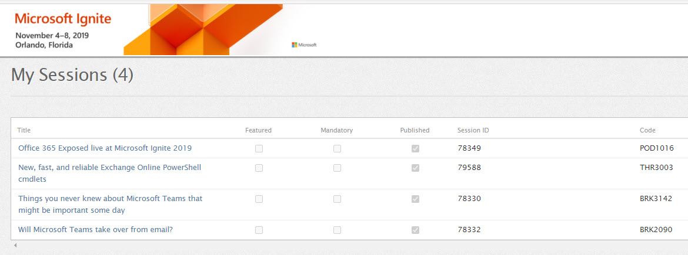
Task: Click the Mandatory column header
Action: [336, 130]
